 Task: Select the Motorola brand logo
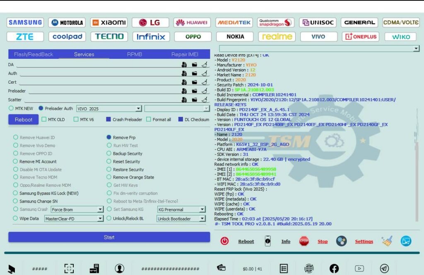tap(67, 22)
